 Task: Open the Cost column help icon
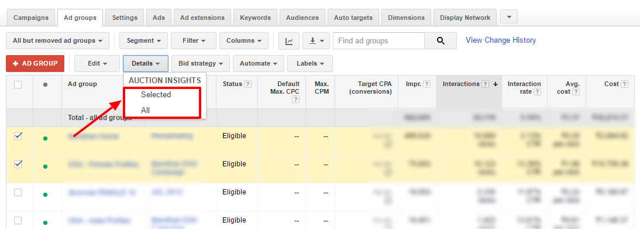[x=624, y=84]
